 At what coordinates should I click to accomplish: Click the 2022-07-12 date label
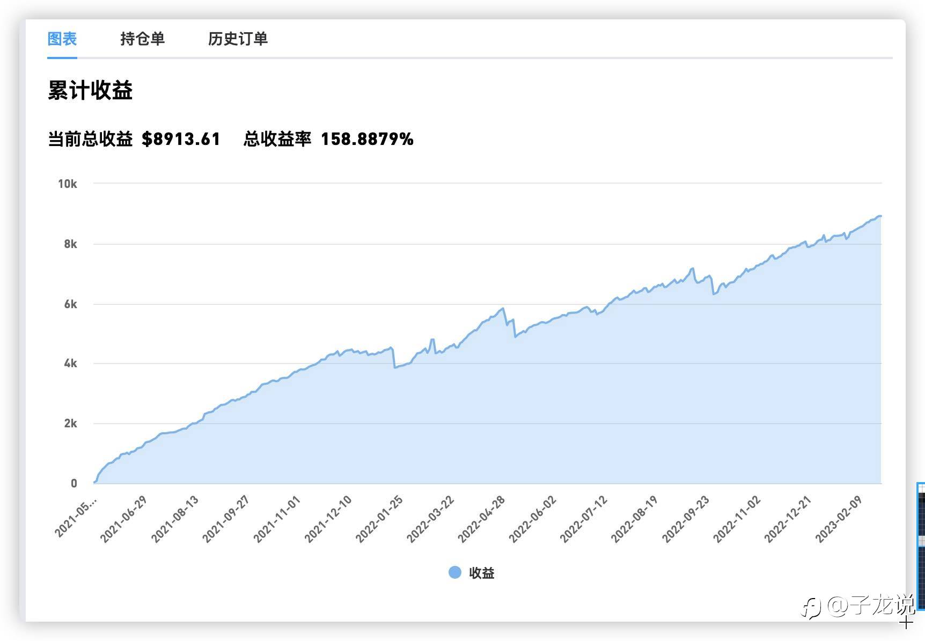(x=584, y=519)
